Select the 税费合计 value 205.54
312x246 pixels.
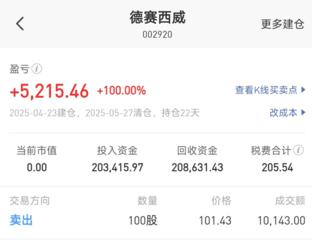point(277,167)
